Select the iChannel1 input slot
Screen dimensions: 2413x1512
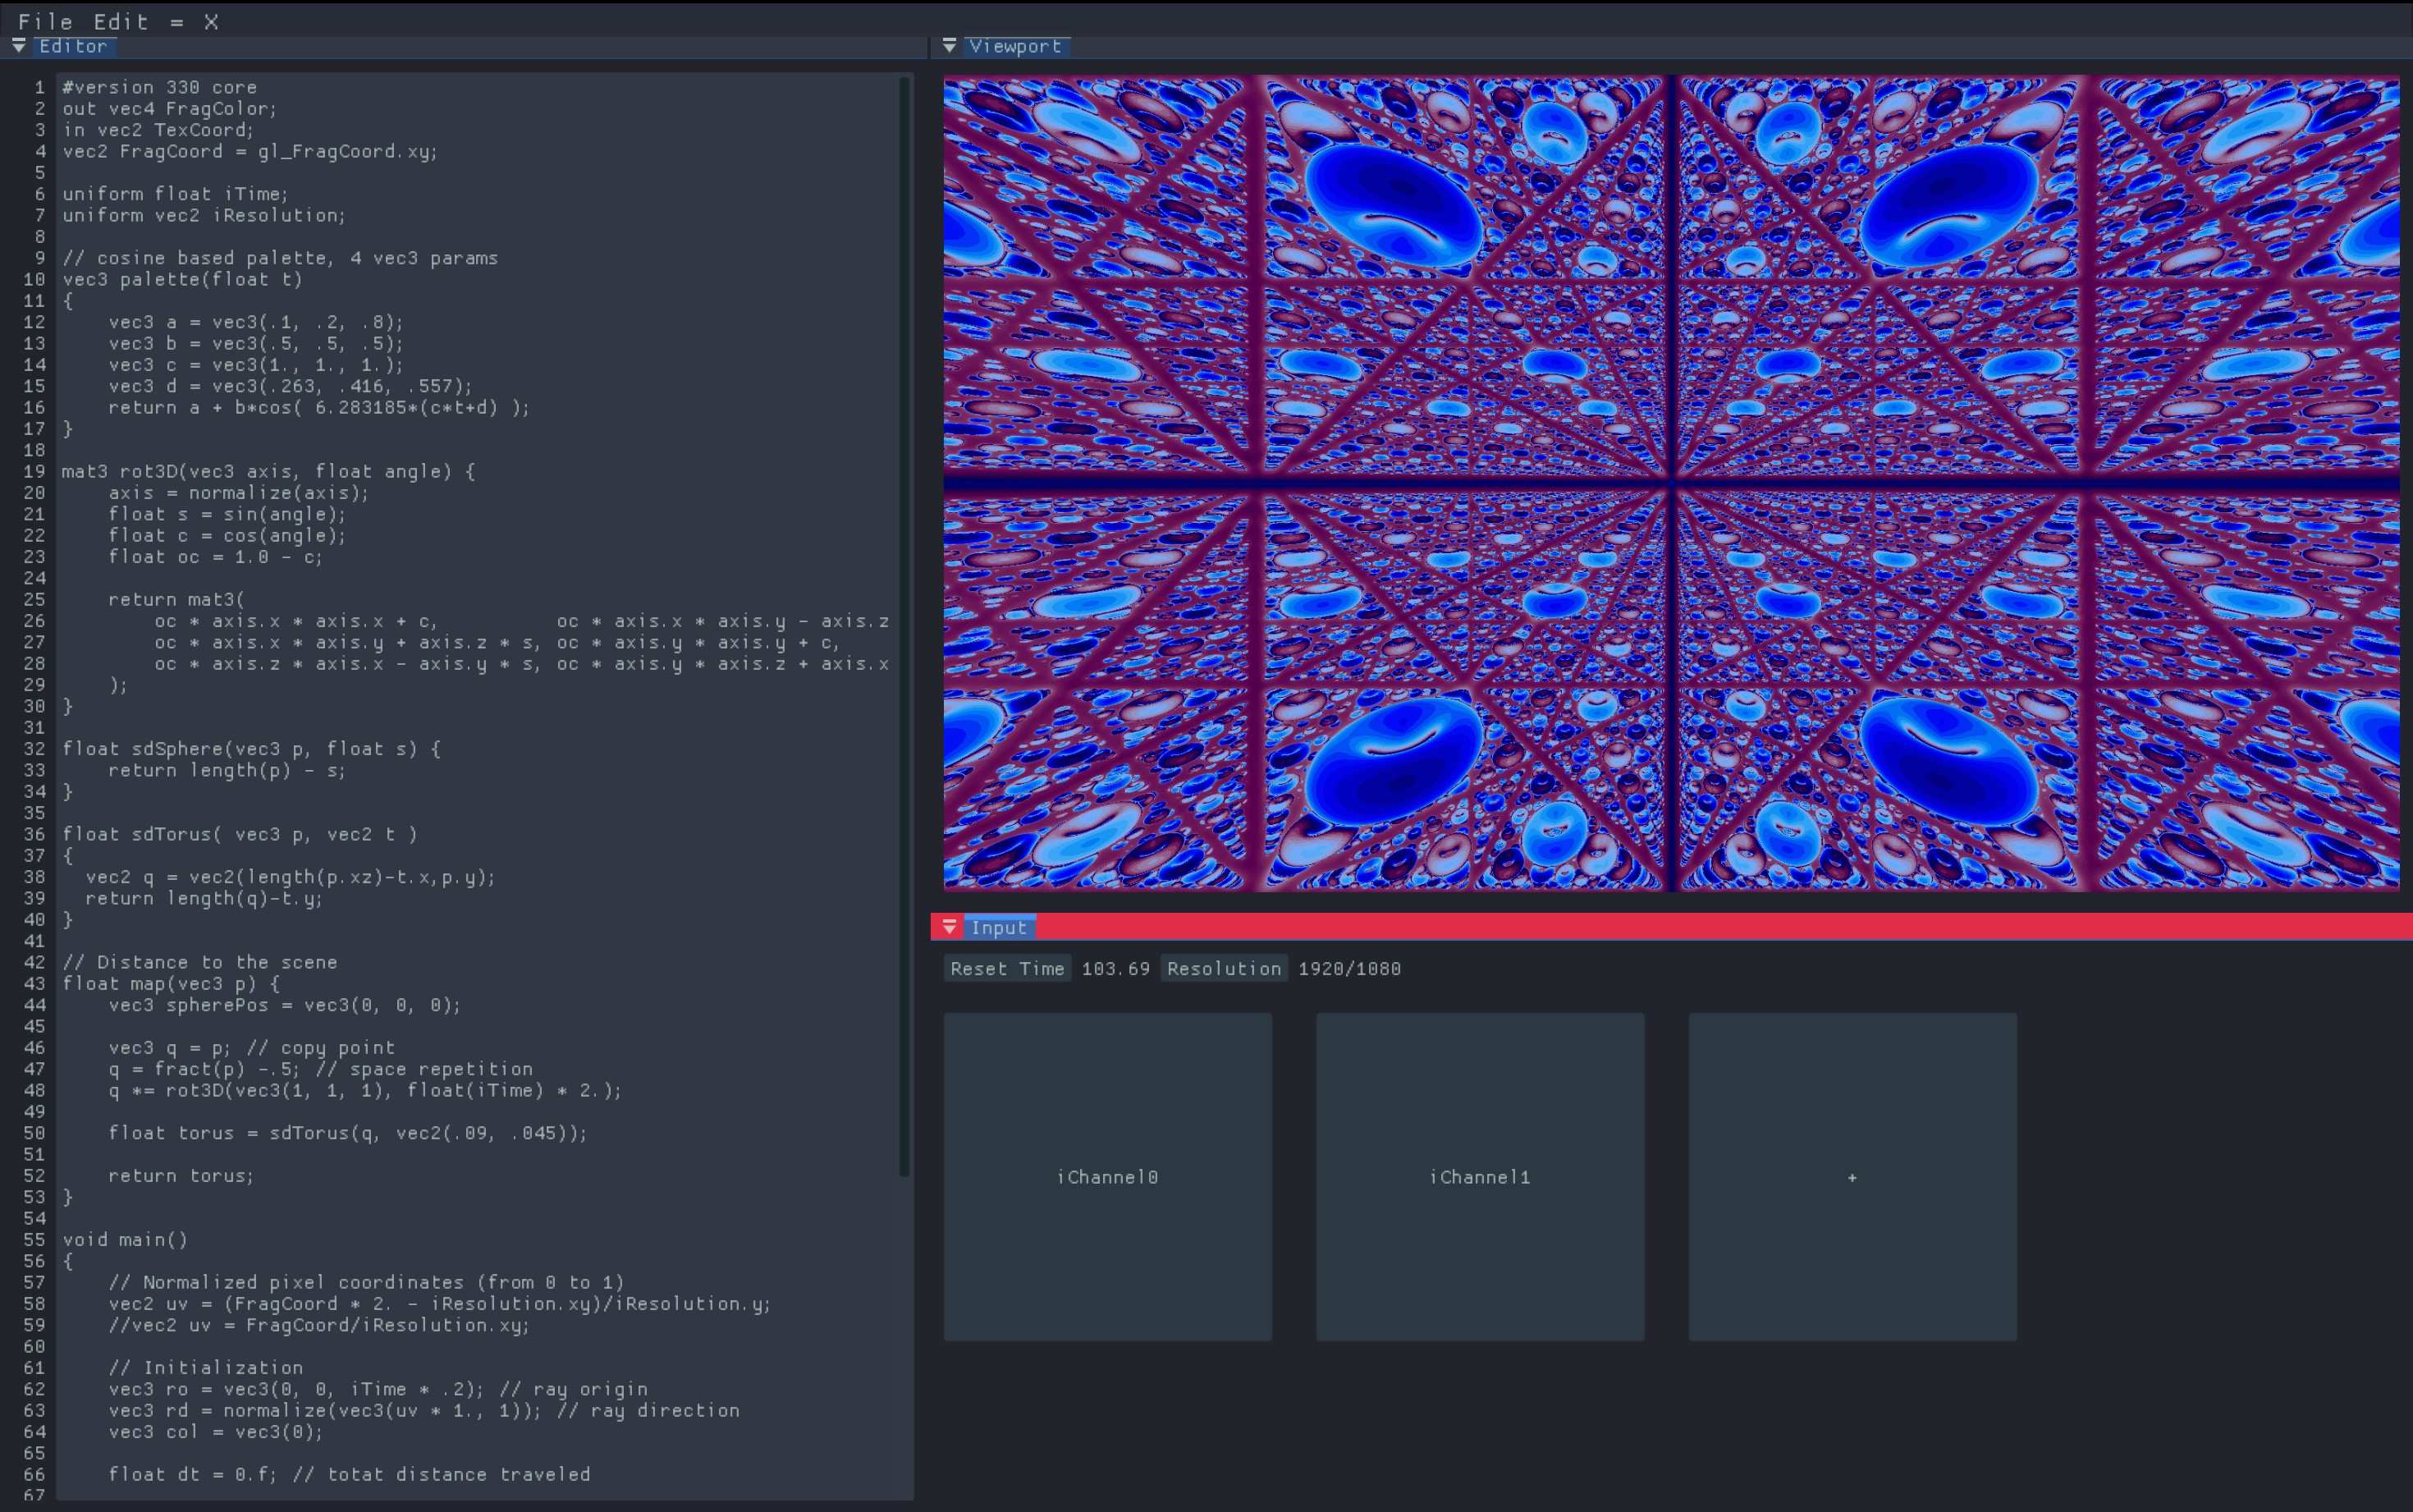(1481, 1177)
